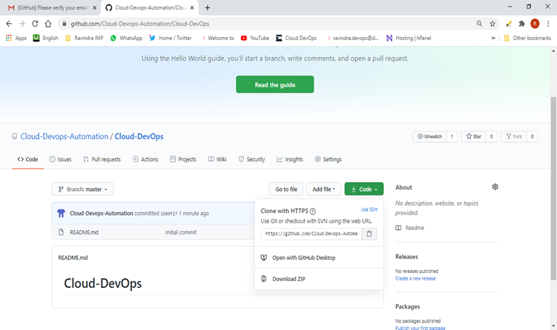Open README.md in the file list

(x=84, y=232)
